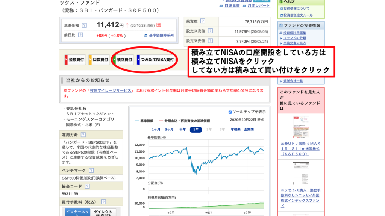Select the 全期間 chart period
This screenshot has width=385, height=216.
249,129
